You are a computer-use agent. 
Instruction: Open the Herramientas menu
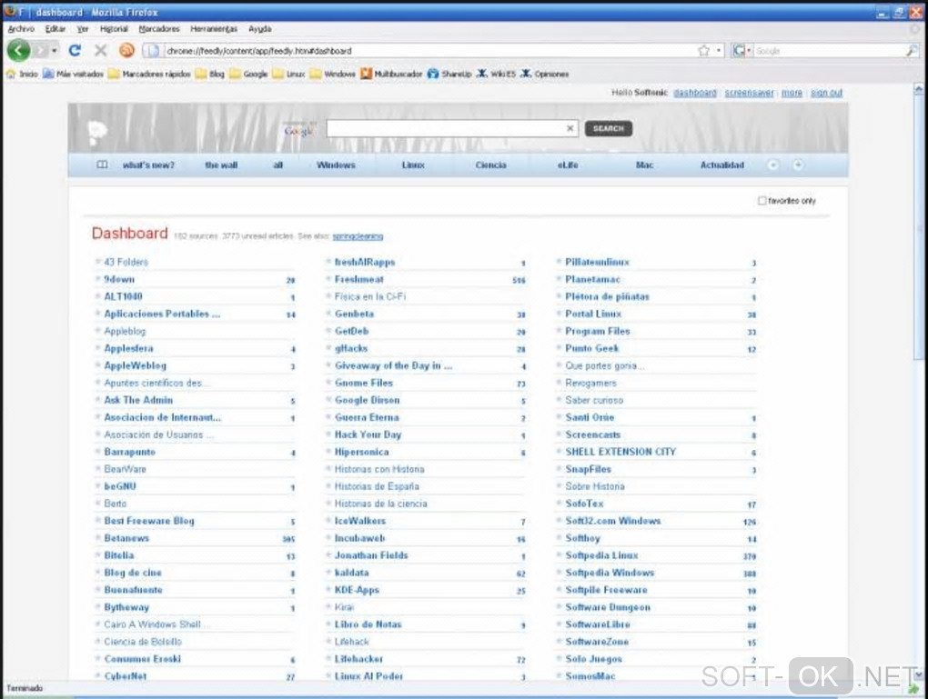click(214, 28)
